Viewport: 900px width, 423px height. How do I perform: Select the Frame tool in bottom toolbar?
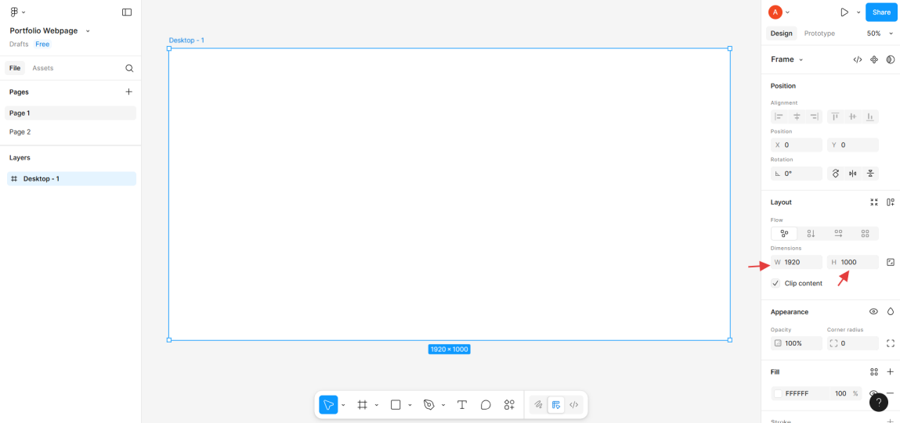(x=362, y=405)
